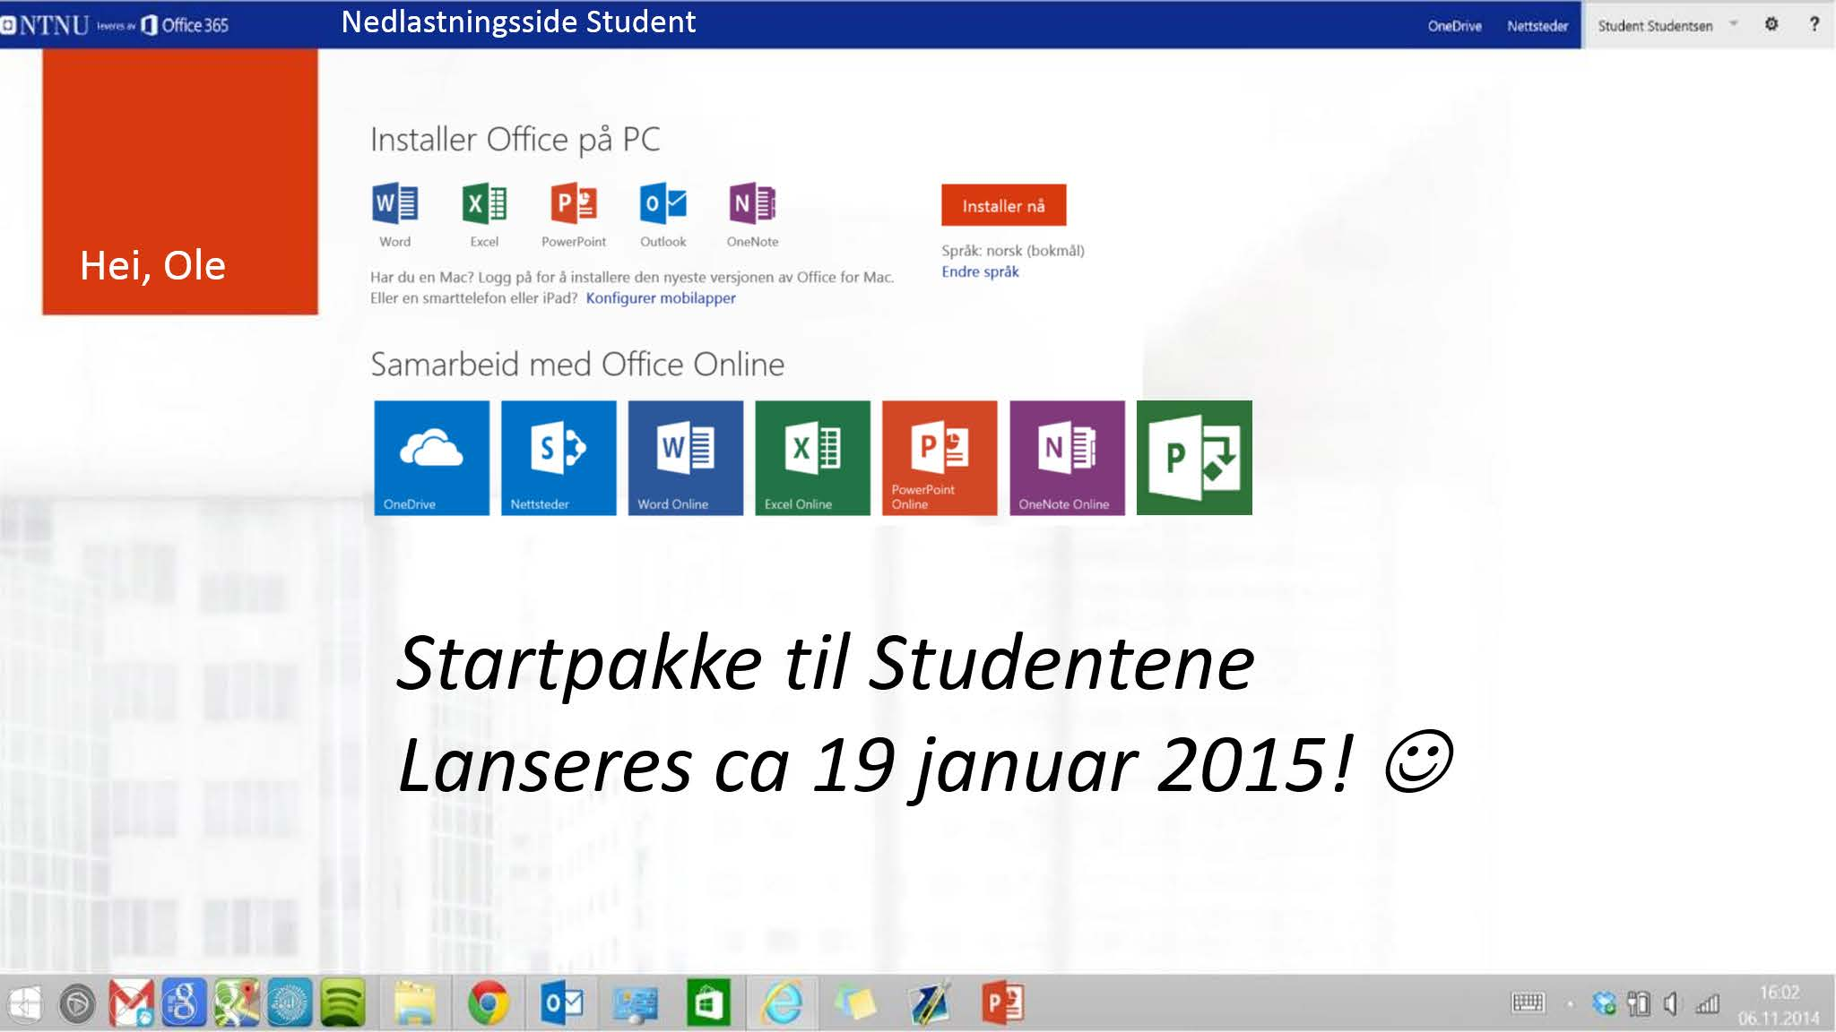Viewport: 1836px width, 1032px height.
Task: Open Windows Store from the taskbar
Action: (708, 1003)
